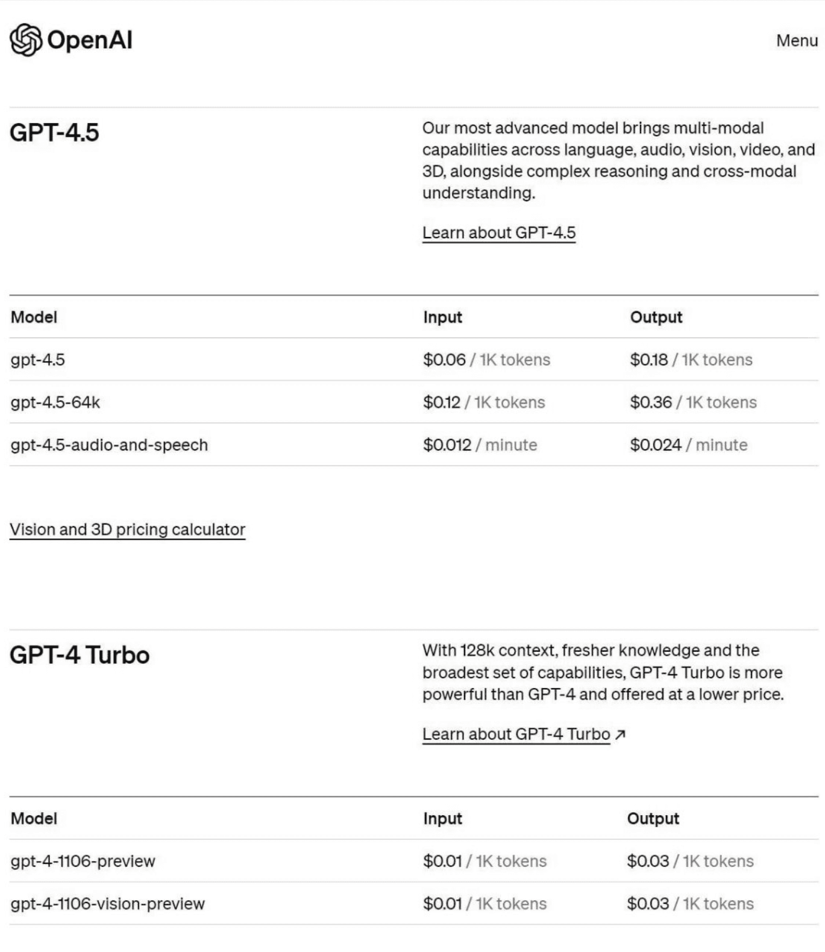The height and width of the screenshot is (952, 825).
Task: Click the Output column header in GPT-4 Turbo table
Action: point(653,819)
